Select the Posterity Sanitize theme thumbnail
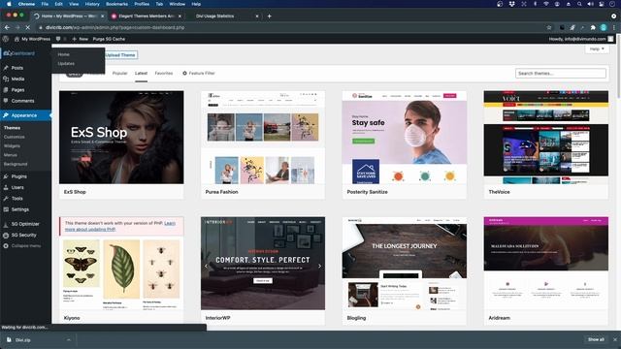 pos(405,137)
